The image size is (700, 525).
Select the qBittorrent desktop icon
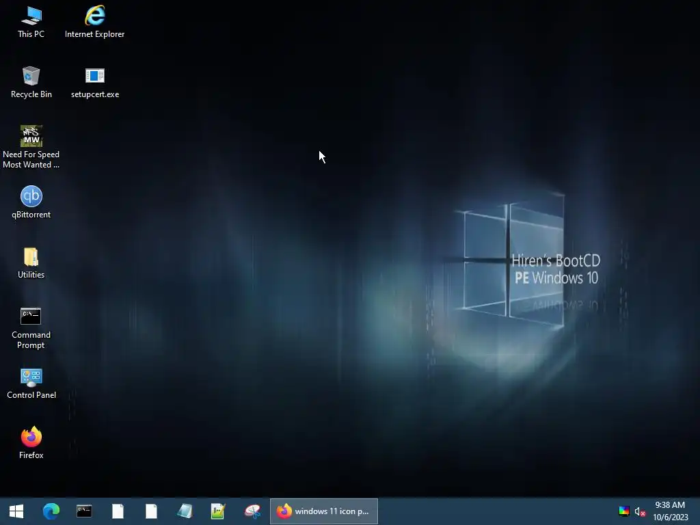tap(31, 202)
